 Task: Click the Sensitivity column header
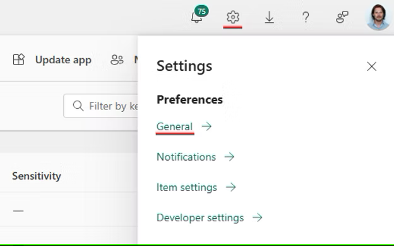coord(37,176)
